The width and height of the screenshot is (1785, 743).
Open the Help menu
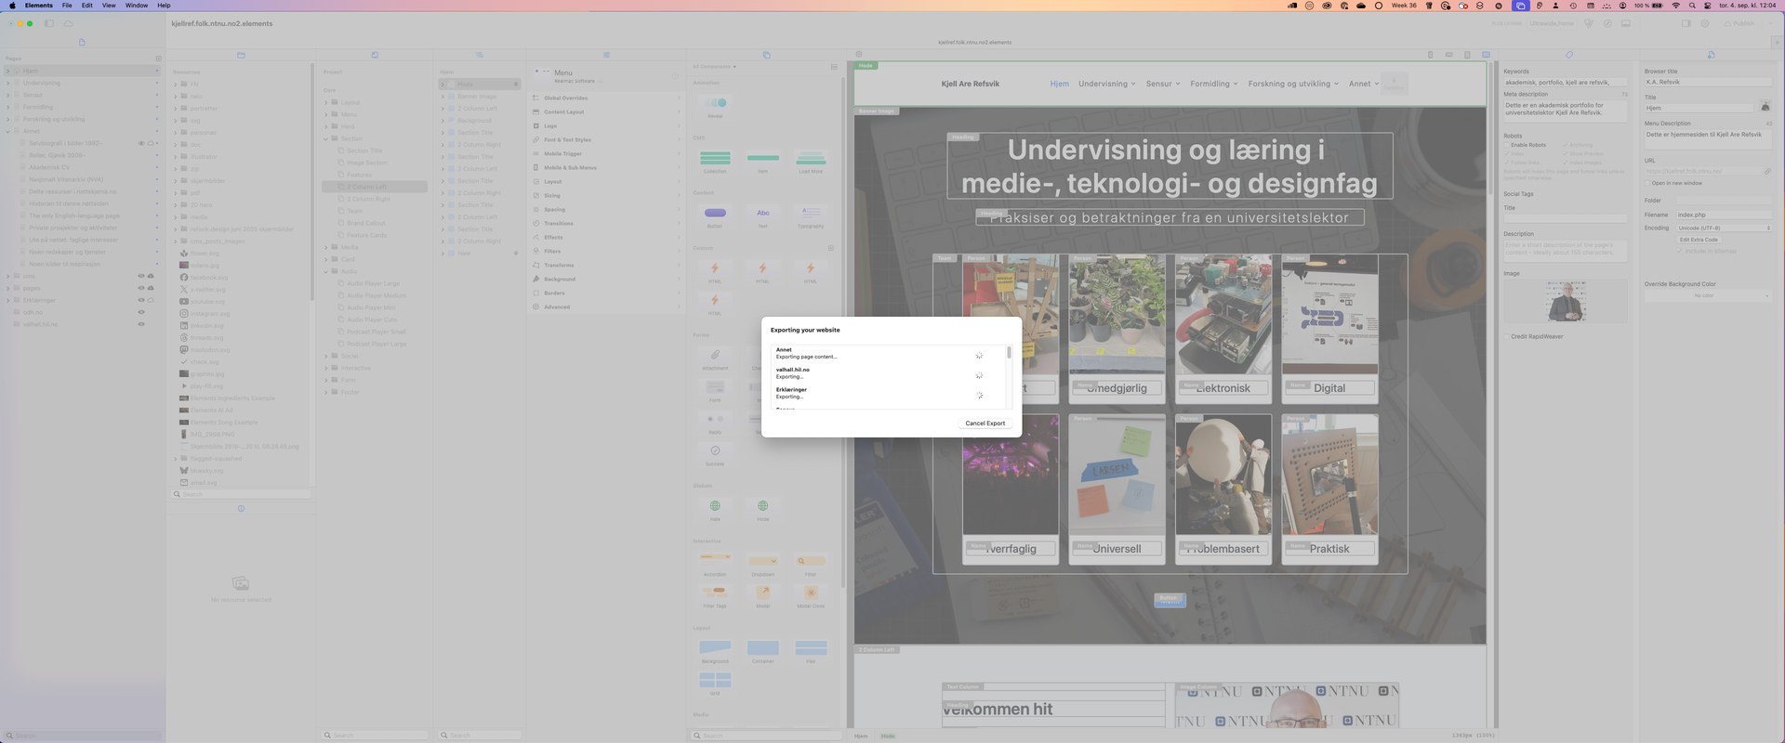pos(164,6)
